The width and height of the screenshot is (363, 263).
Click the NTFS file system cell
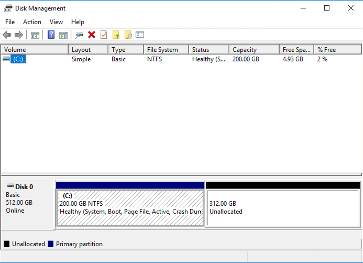click(x=155, y=59)
